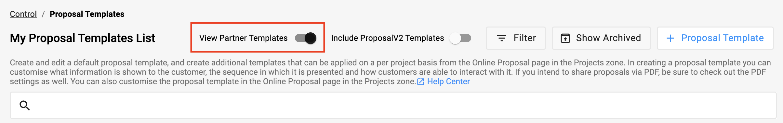
Task: Create a new Proposal Template
Action: tap(715, 38)
